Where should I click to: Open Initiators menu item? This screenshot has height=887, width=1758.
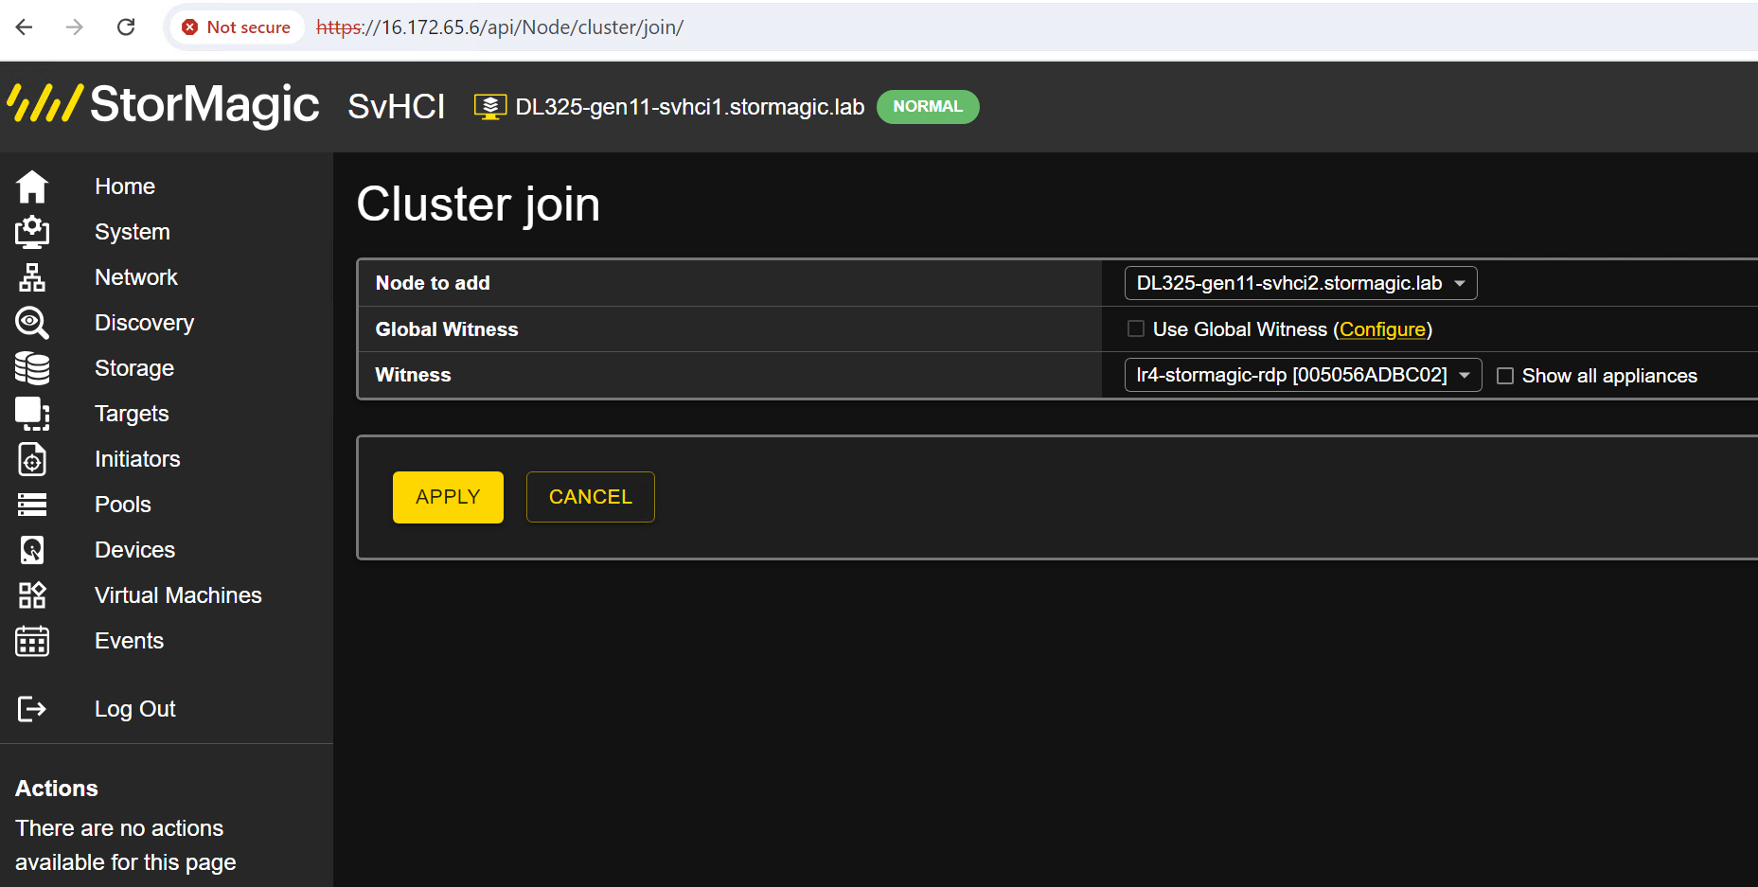click(x=137, y=459)
